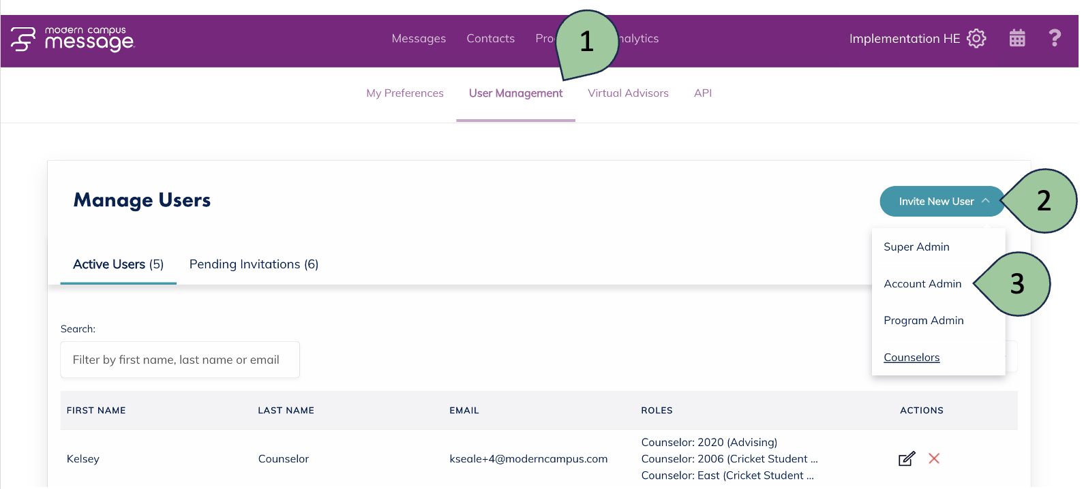Go to the Virtual Advisors tab

coord(628,93)
